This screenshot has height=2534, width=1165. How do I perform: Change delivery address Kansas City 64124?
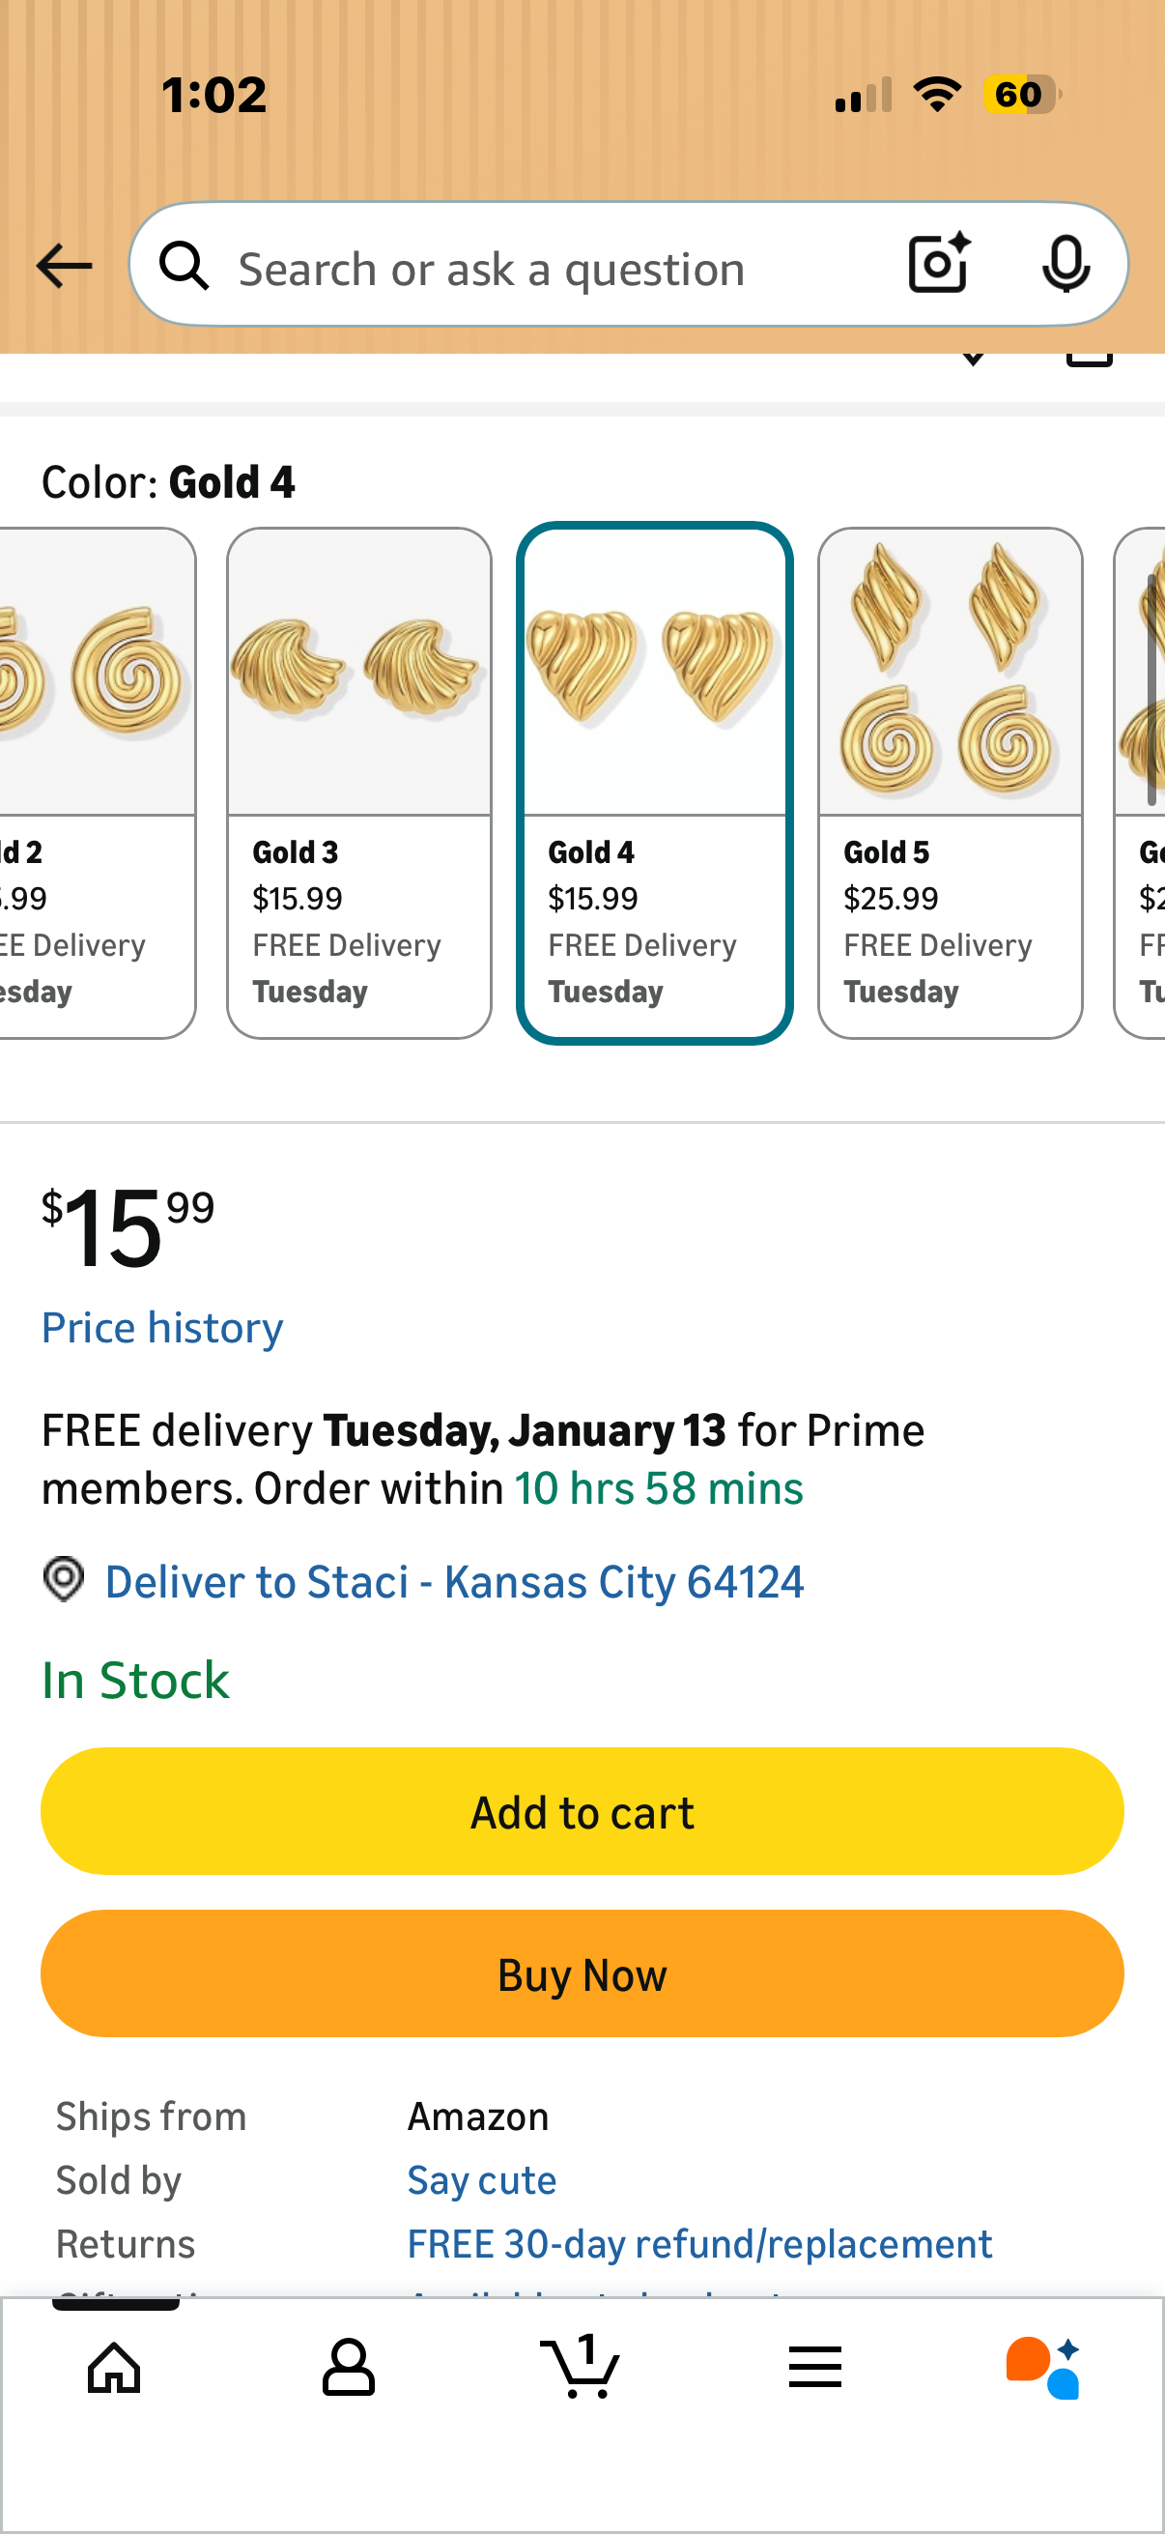click(x=454, y=1582)
